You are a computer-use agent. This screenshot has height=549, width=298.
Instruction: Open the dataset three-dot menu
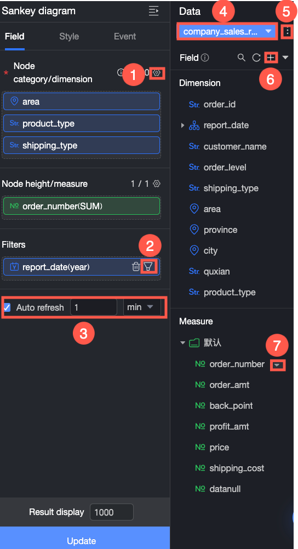287,32
